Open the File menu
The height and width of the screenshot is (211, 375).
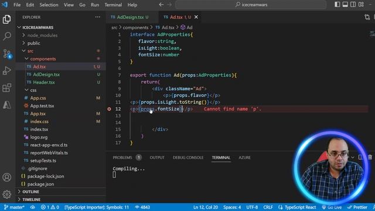(17, 5)
